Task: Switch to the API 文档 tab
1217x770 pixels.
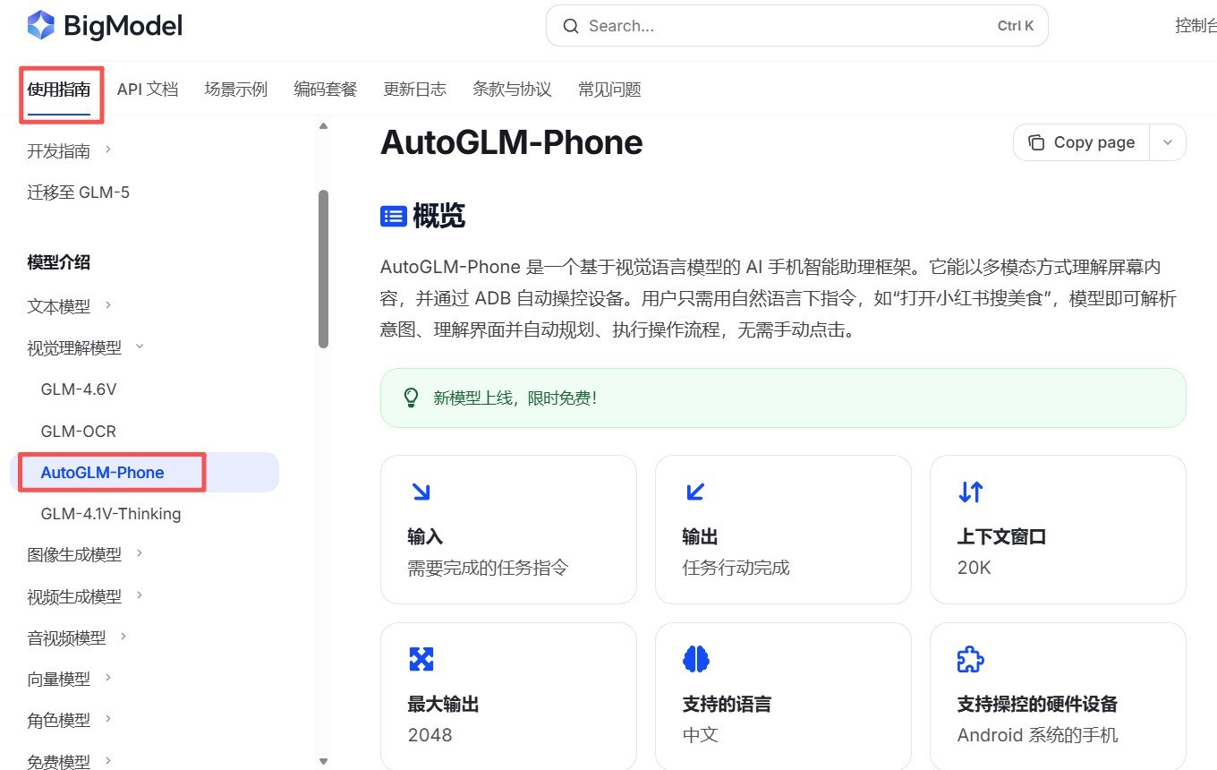Action: click(148, 89)
